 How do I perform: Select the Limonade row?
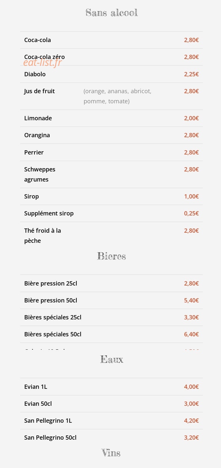(x=111, y=118)
